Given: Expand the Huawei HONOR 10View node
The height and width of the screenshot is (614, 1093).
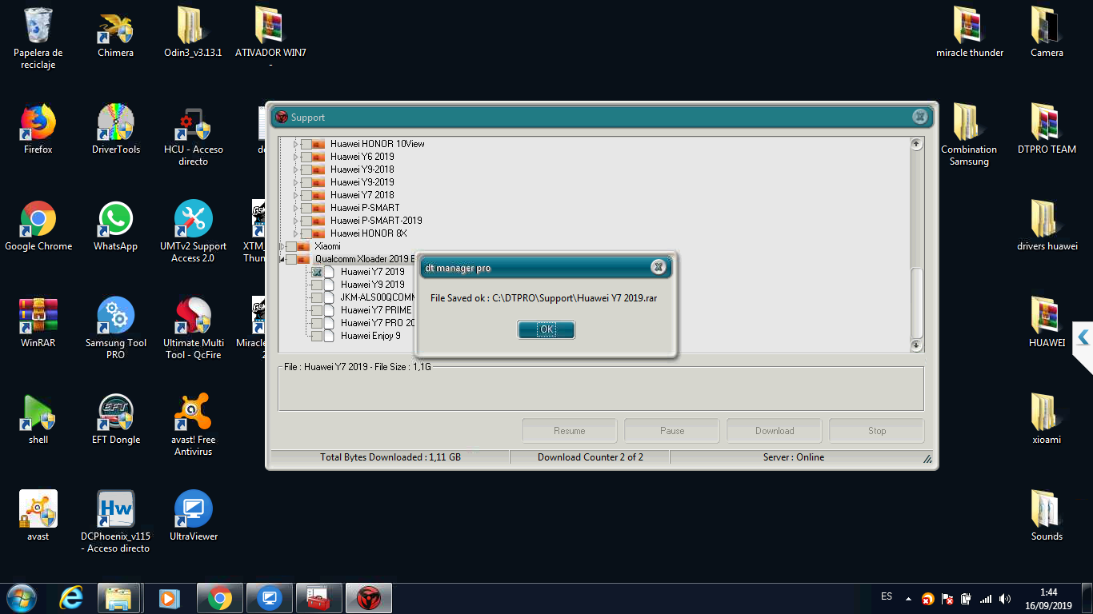Looking at the screenshot, I should [296, 144].
